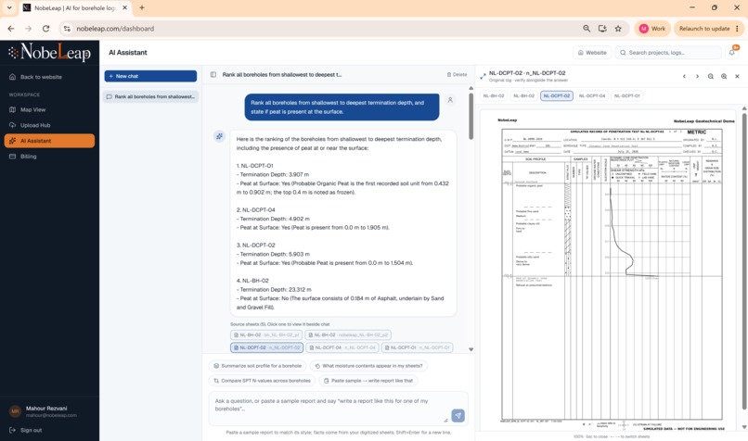Delete the current chat
This screenshot has width=748, height=441.
point(457,75)
